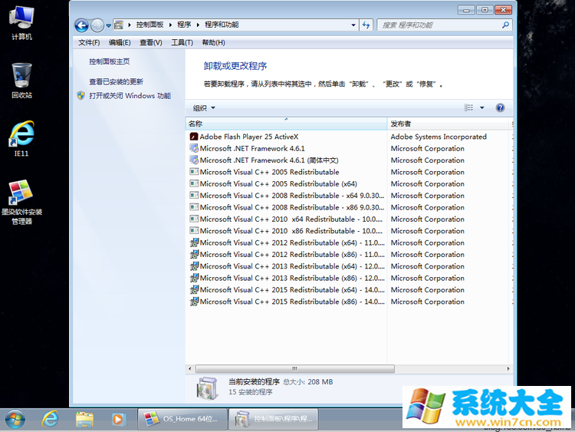Image resolution: width=575 pixels, height=432 pixels.
Task: Click icon of Visual C++ 2010 x86 row
Action: point(194,231)
